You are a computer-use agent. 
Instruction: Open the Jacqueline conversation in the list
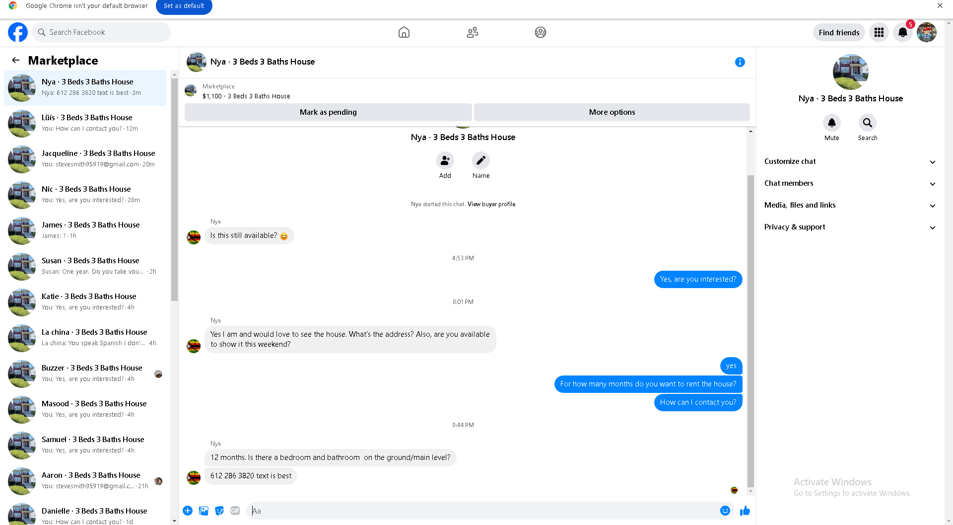[85, 159]
